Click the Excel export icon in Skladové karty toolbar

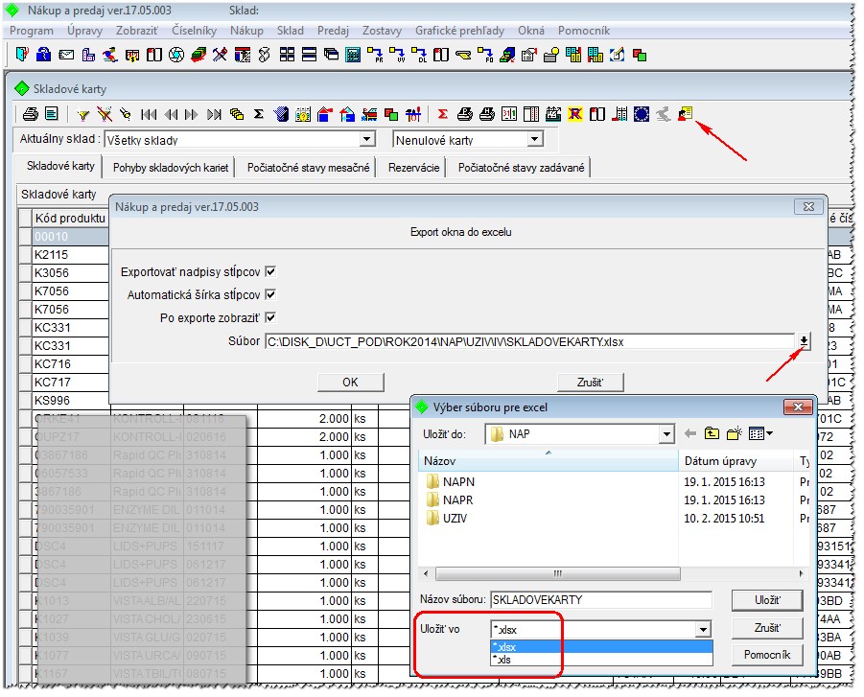coord(685,113)
